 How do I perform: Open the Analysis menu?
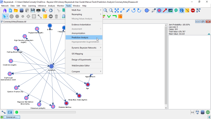point(51,6)
